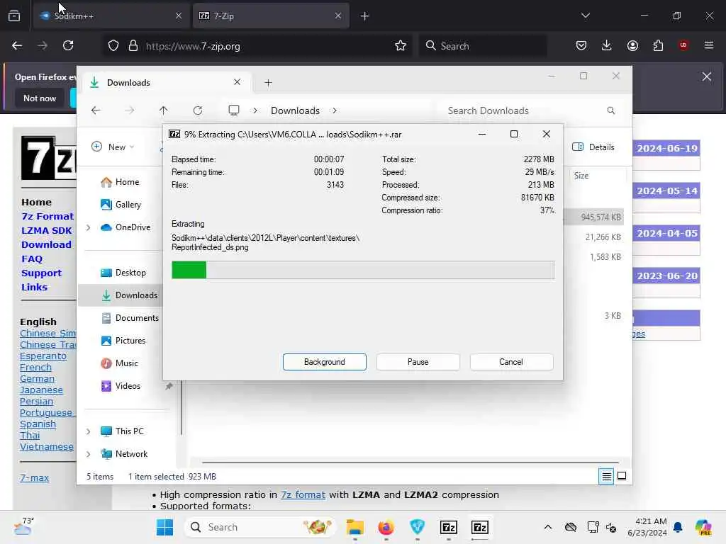Click Not now on Firefox prompt
This screenshot has height=544, width=726.
tap(40, 98)
